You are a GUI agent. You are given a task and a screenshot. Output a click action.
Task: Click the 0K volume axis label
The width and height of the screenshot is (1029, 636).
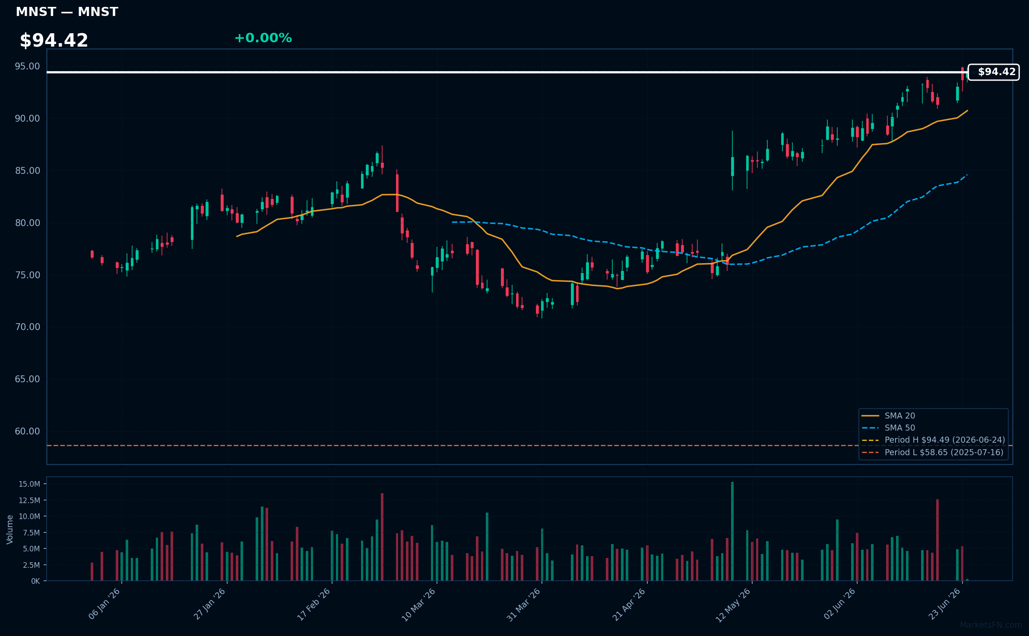[35, 581]
